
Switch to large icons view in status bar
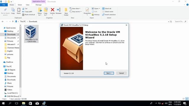(x=187, y=99)
